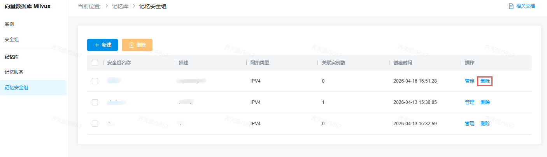Click the highlighted 删除 link in first row
This screenshot has width=547, height=157.
pyautogui.click(x=485, y=81)
